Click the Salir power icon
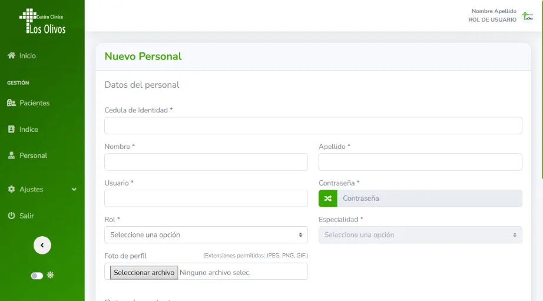This screenshot has height=301, width=543. [11, 216]
